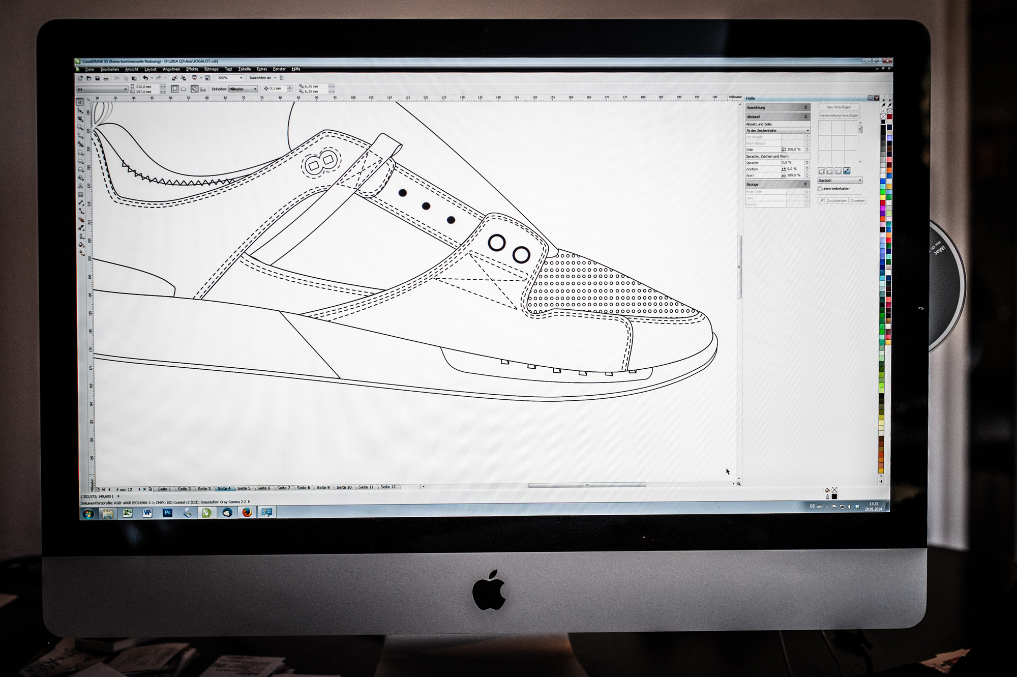
Task: Open the % der Zeichenhöhe dropdown
Action: (778, 131)
